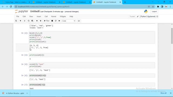Save notebook with the floppy disk icon
The image size is (173, 97).
tap(16, 21)
